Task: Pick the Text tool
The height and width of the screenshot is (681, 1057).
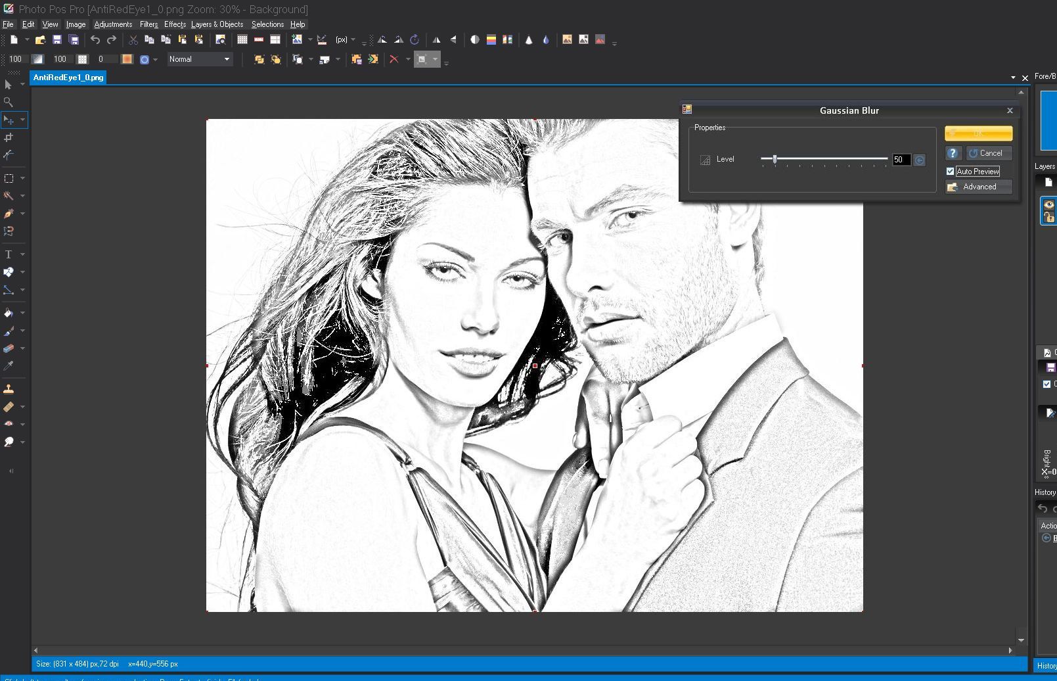Action: pyautogui.click(x=9, y=254)
